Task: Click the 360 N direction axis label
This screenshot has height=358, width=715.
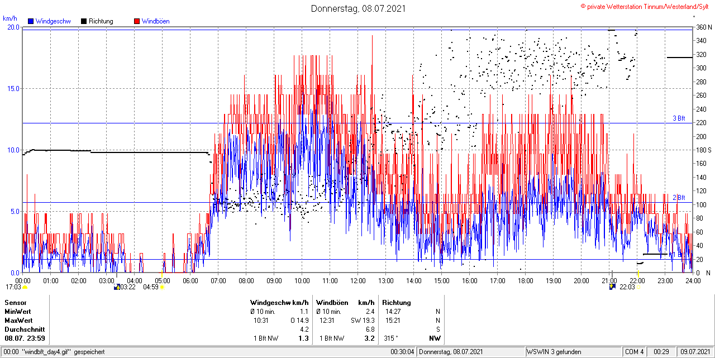Action: click(x=703, y=27)
